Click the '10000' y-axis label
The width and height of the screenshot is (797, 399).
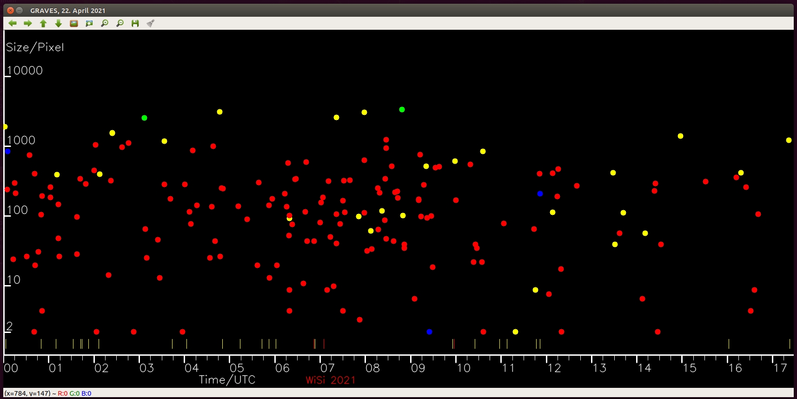click(25, 70)
